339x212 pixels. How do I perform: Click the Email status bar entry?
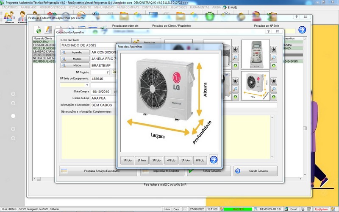pos(293,209)
